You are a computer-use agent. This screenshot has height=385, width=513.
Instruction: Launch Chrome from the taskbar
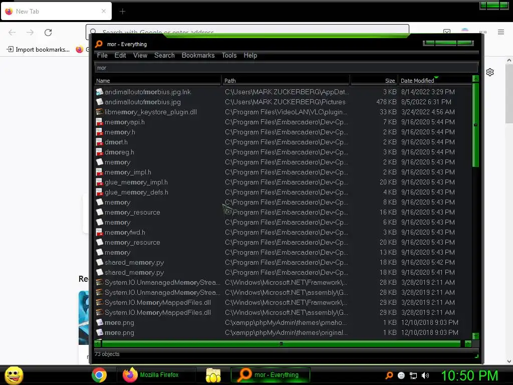click(x=99, y=375)
